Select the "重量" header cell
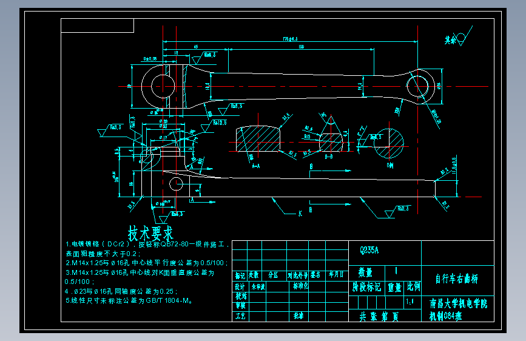The height and width of the screenshot is (341, 526). pyautogui.click(x=394, y=287)
